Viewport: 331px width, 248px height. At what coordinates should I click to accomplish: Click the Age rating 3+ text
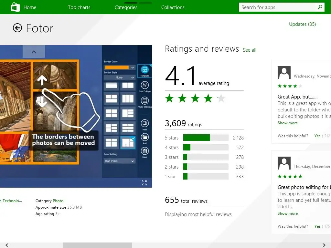tap(48, 214)
